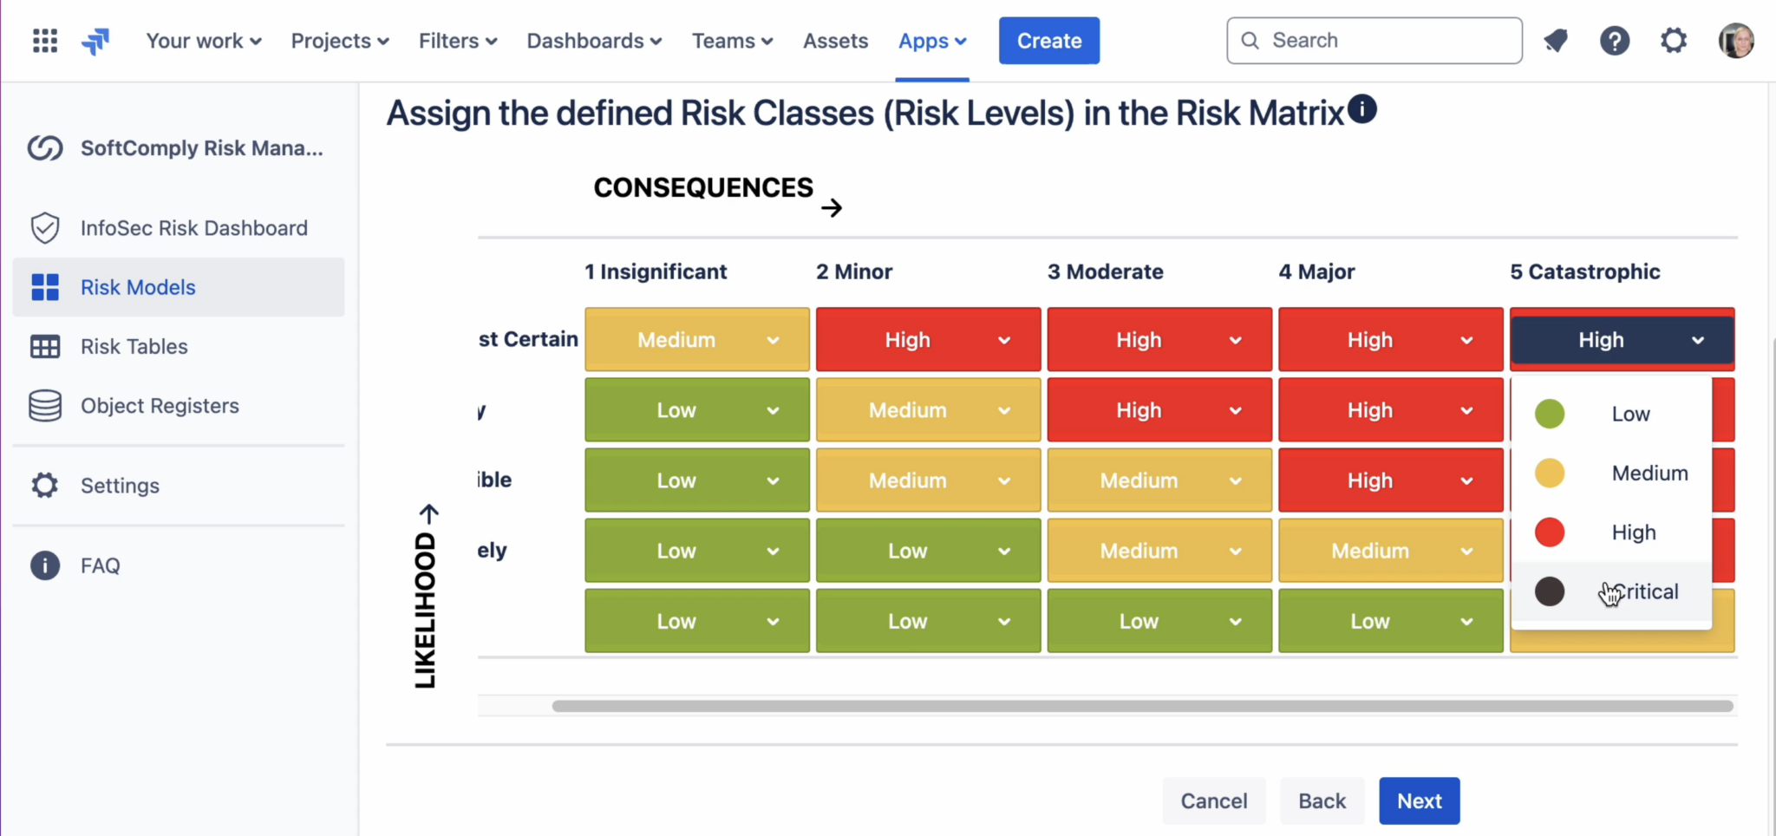Open the Jira app switcher grid
1776x836 pixels.
coord(45,41)
